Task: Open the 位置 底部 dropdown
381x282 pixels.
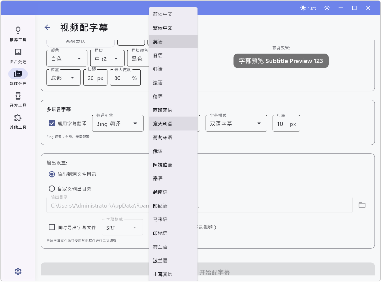Action: 64,78
